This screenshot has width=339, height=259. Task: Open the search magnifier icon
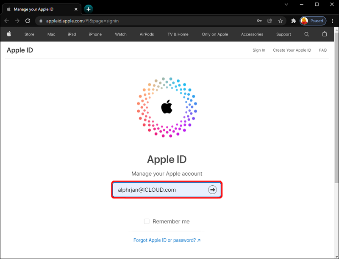tap(306, 34)
